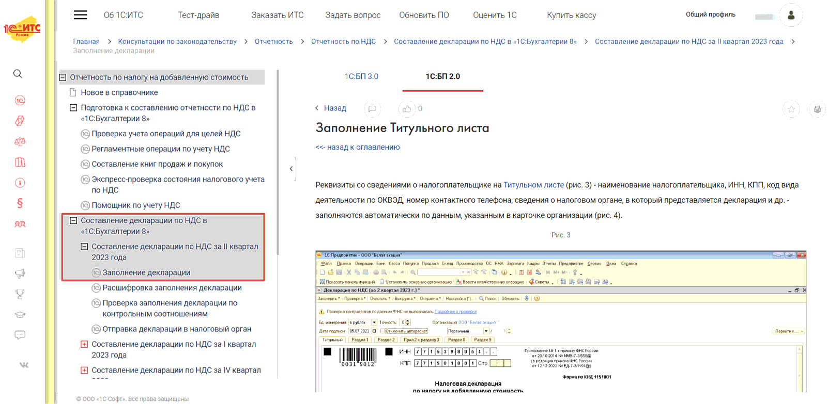Open the trophy cup icon in sidebar
Image resolution: width=827 pixels, height=404 pixels.
click(20, 294)
